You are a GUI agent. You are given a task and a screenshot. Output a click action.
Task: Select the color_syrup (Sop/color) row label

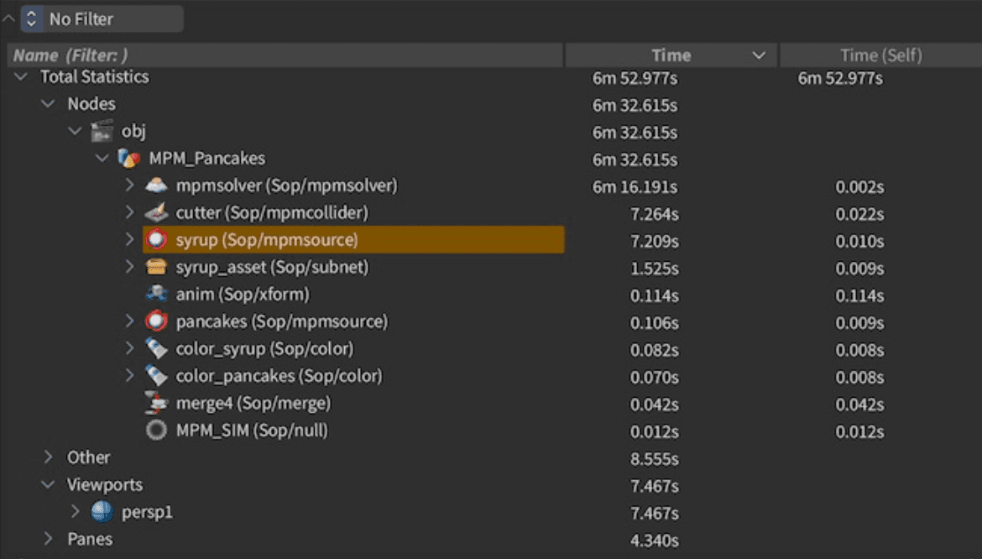coord(264,348)
